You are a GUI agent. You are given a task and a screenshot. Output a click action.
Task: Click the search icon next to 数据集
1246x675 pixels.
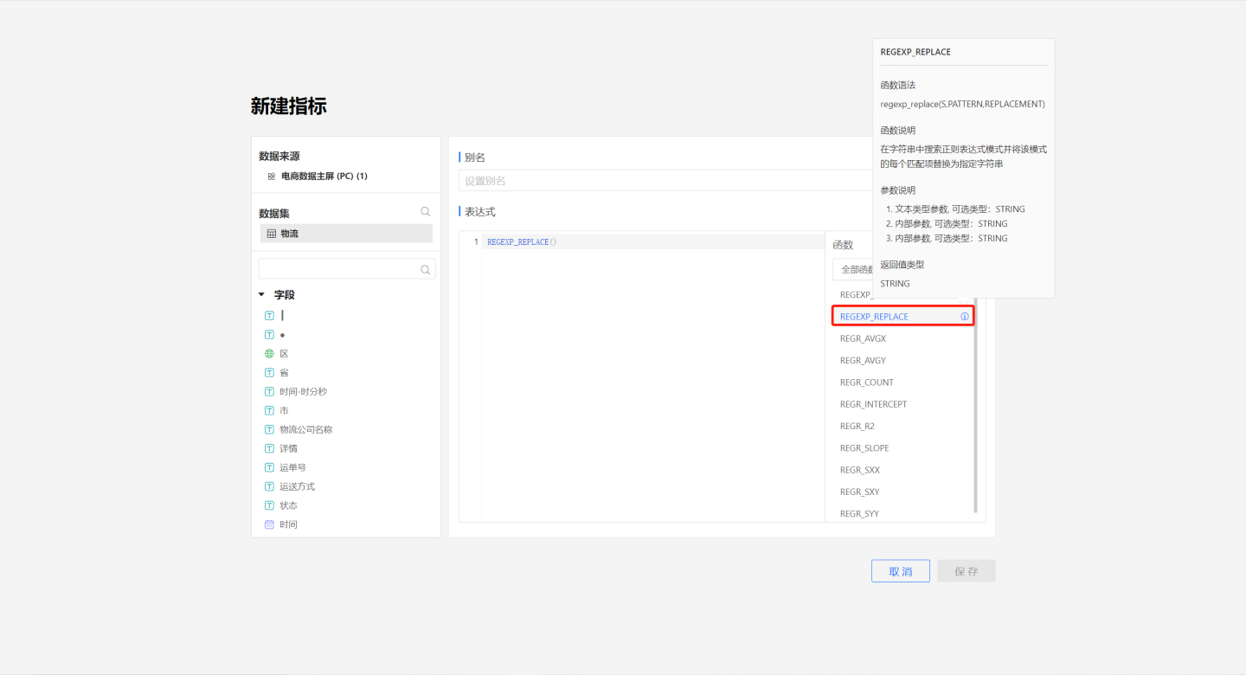tap(425, 212)
